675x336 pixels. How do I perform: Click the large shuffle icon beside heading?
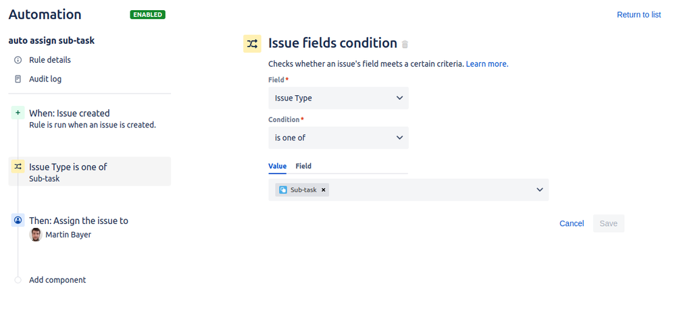point(252,43)
